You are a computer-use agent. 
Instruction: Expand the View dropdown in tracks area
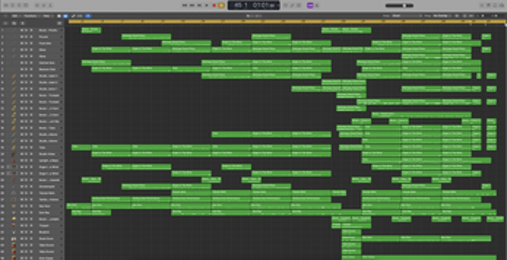48,15
